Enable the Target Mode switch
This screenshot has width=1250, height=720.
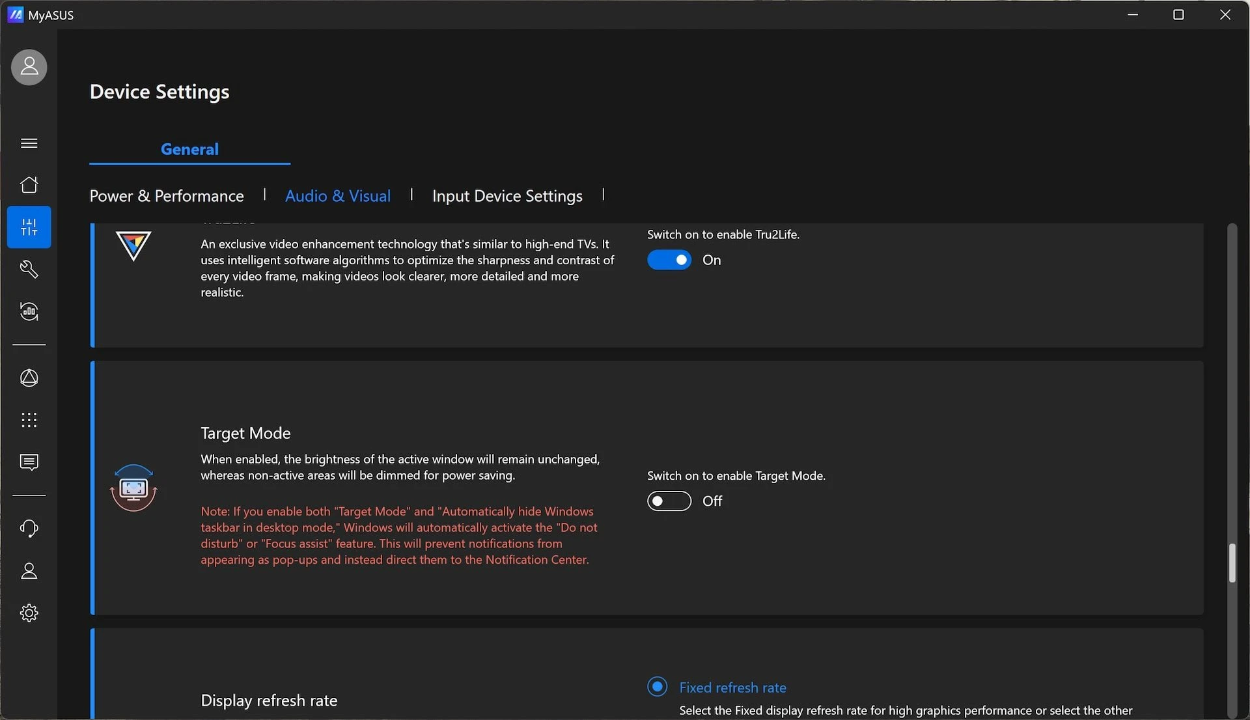669,501
